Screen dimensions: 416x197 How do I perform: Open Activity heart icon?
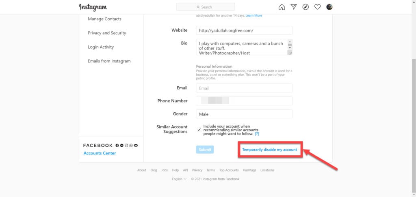point(318,7)
